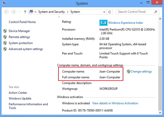
Task: Click the 64-bit Operating System text
Action: pos(123,46)
